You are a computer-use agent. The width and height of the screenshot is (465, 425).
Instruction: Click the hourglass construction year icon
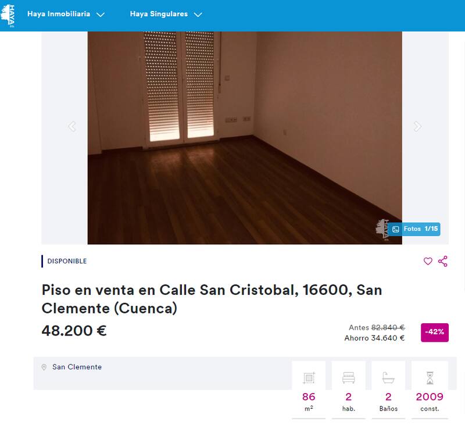[x=430, y=377]
